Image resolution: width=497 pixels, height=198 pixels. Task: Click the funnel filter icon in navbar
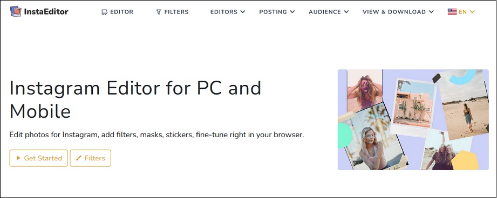[159, 12]
